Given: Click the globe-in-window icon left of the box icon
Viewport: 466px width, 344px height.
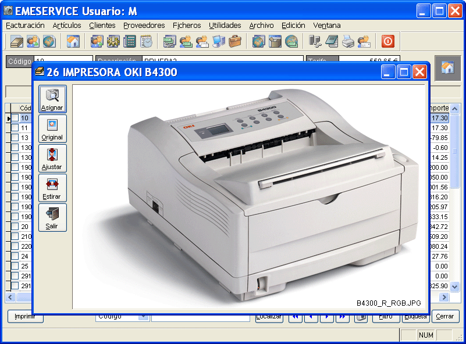Looking at the screenshot, I should tap(258, 41).
